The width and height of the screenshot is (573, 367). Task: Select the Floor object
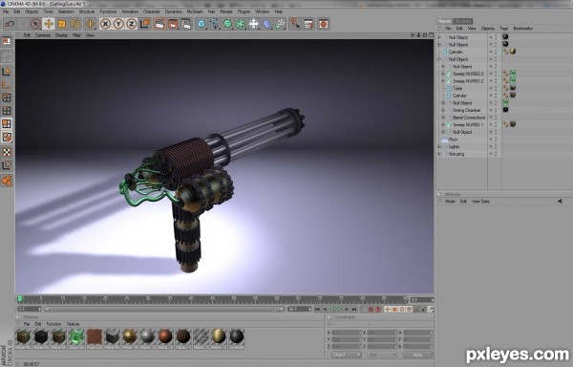pos(453,140)
